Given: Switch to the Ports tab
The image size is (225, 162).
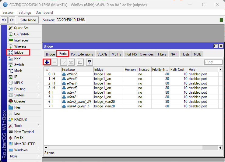Looking at the screenshot, I should [63, 54].
